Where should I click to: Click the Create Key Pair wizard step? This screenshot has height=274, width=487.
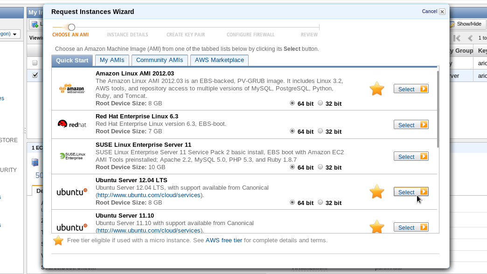tap(186, 35)
